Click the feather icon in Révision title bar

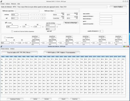click(x=1, y=1)
